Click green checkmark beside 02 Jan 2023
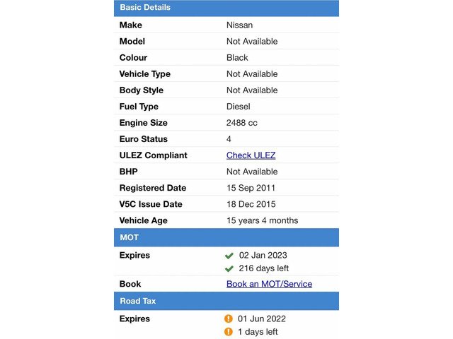 pos(229,256)
